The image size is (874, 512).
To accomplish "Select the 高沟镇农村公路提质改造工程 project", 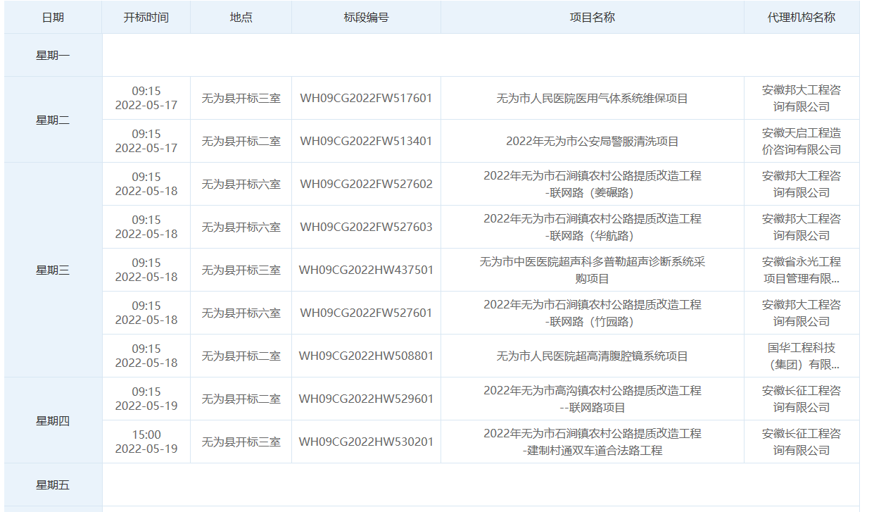I will pos(592,399).
